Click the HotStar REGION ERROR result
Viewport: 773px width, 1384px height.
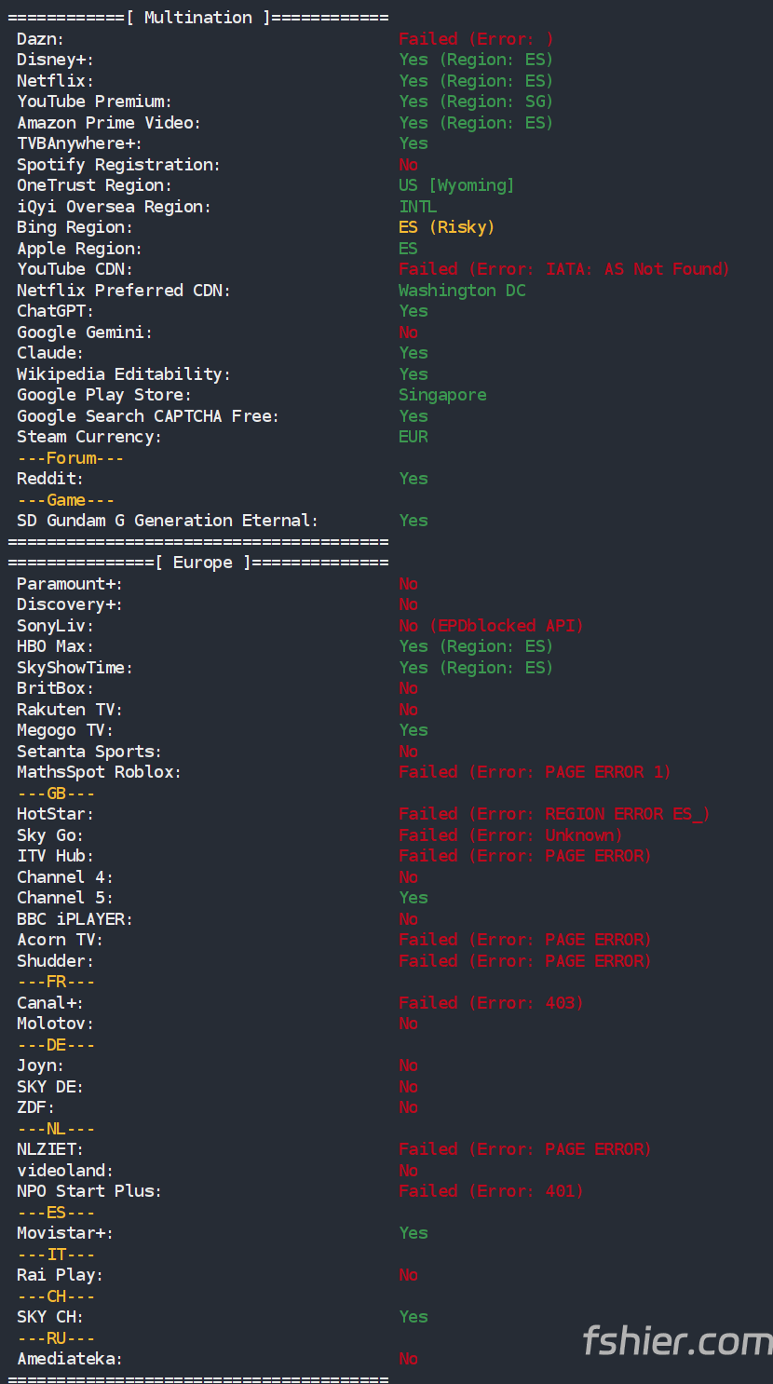click(554, 814)
